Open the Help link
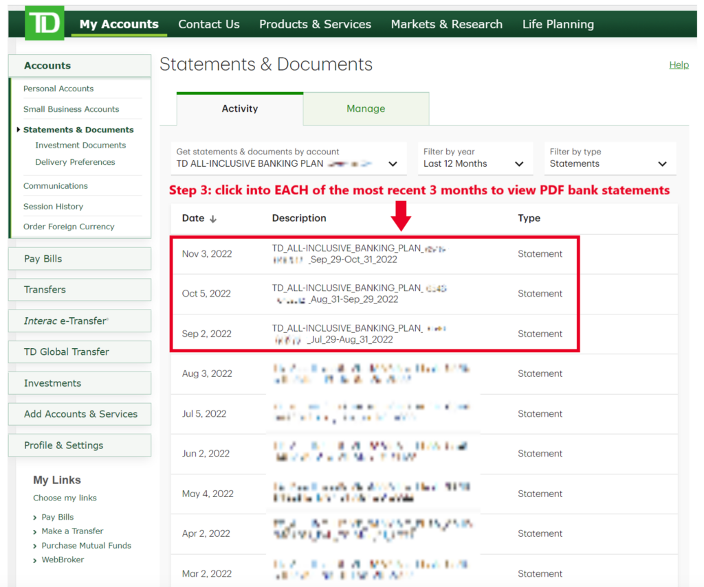Viewport: 704px width, 587px height. tap(679, 65)
